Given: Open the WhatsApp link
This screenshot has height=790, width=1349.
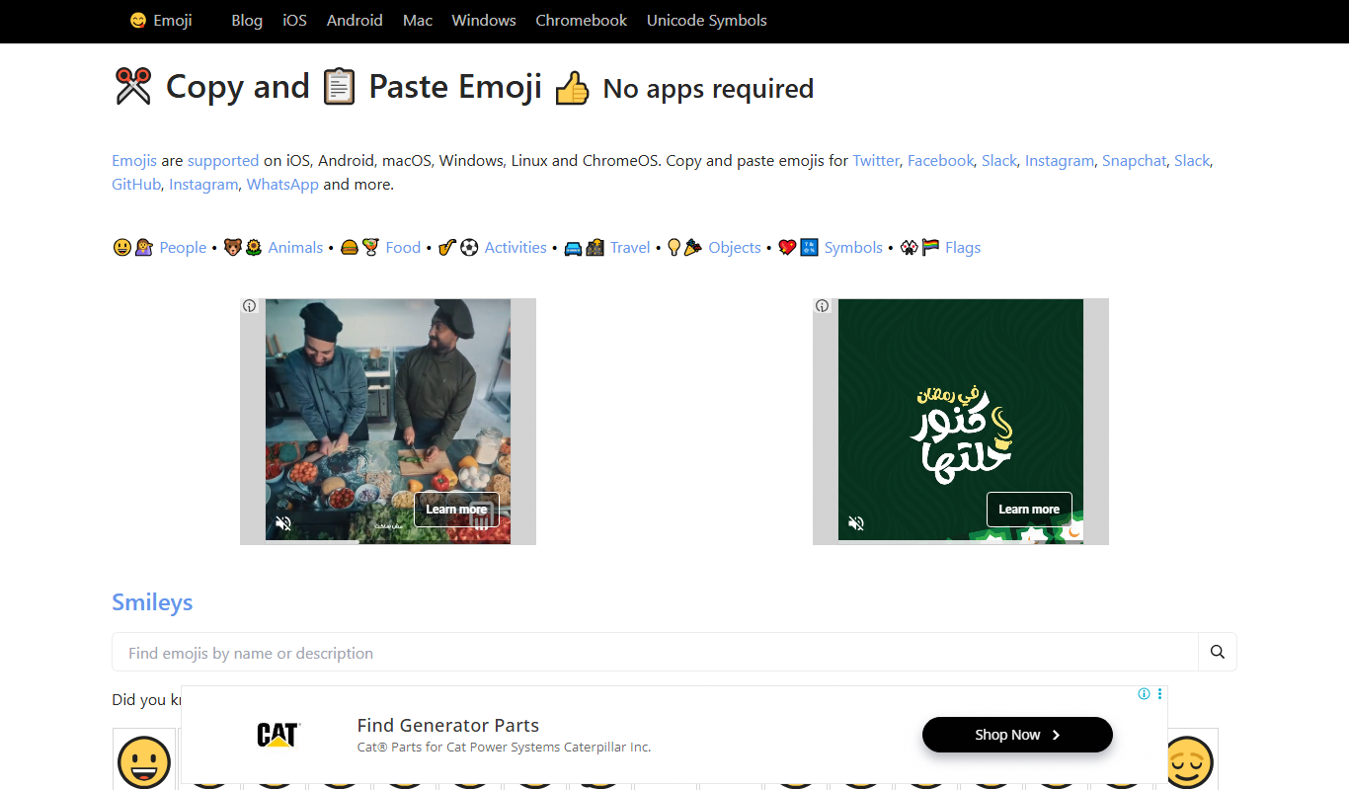Looking at the screenshot, I should (x=282, y=184).
